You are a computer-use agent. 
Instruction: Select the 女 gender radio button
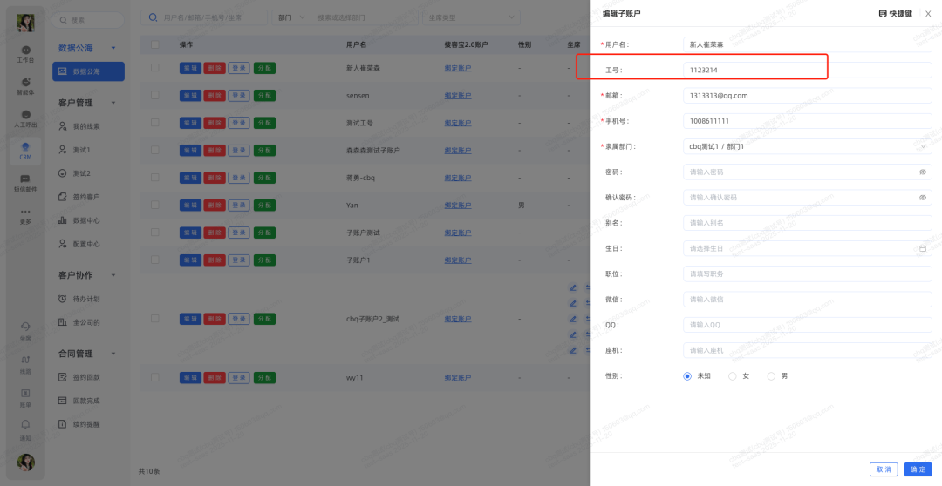pyautogui.click(x=732, y=376)
